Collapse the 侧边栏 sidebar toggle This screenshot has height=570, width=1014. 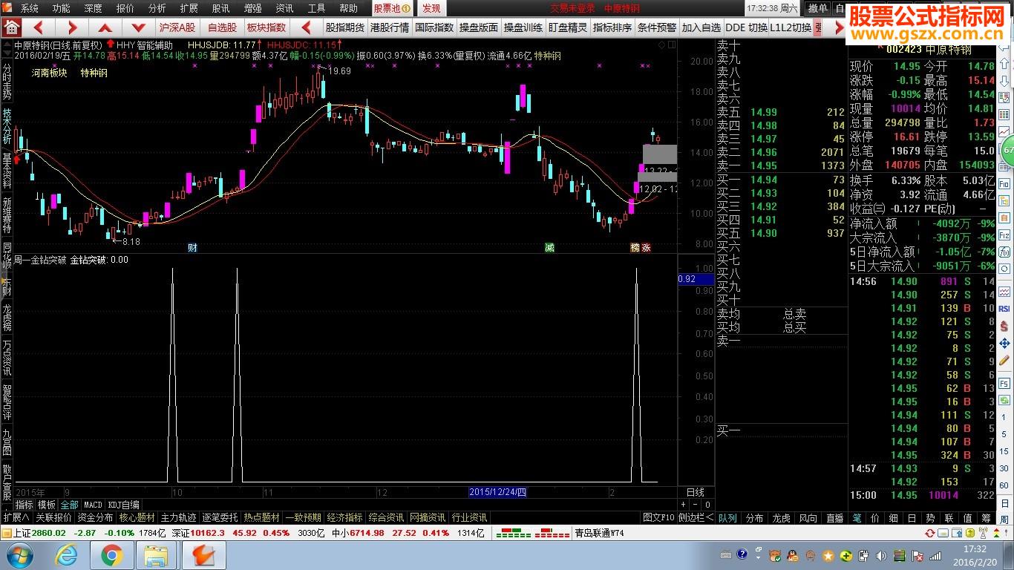[696, 517]
